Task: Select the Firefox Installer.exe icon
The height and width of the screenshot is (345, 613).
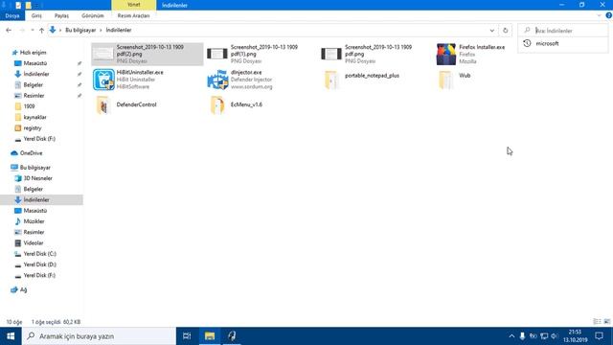Action: pos(446,54)
